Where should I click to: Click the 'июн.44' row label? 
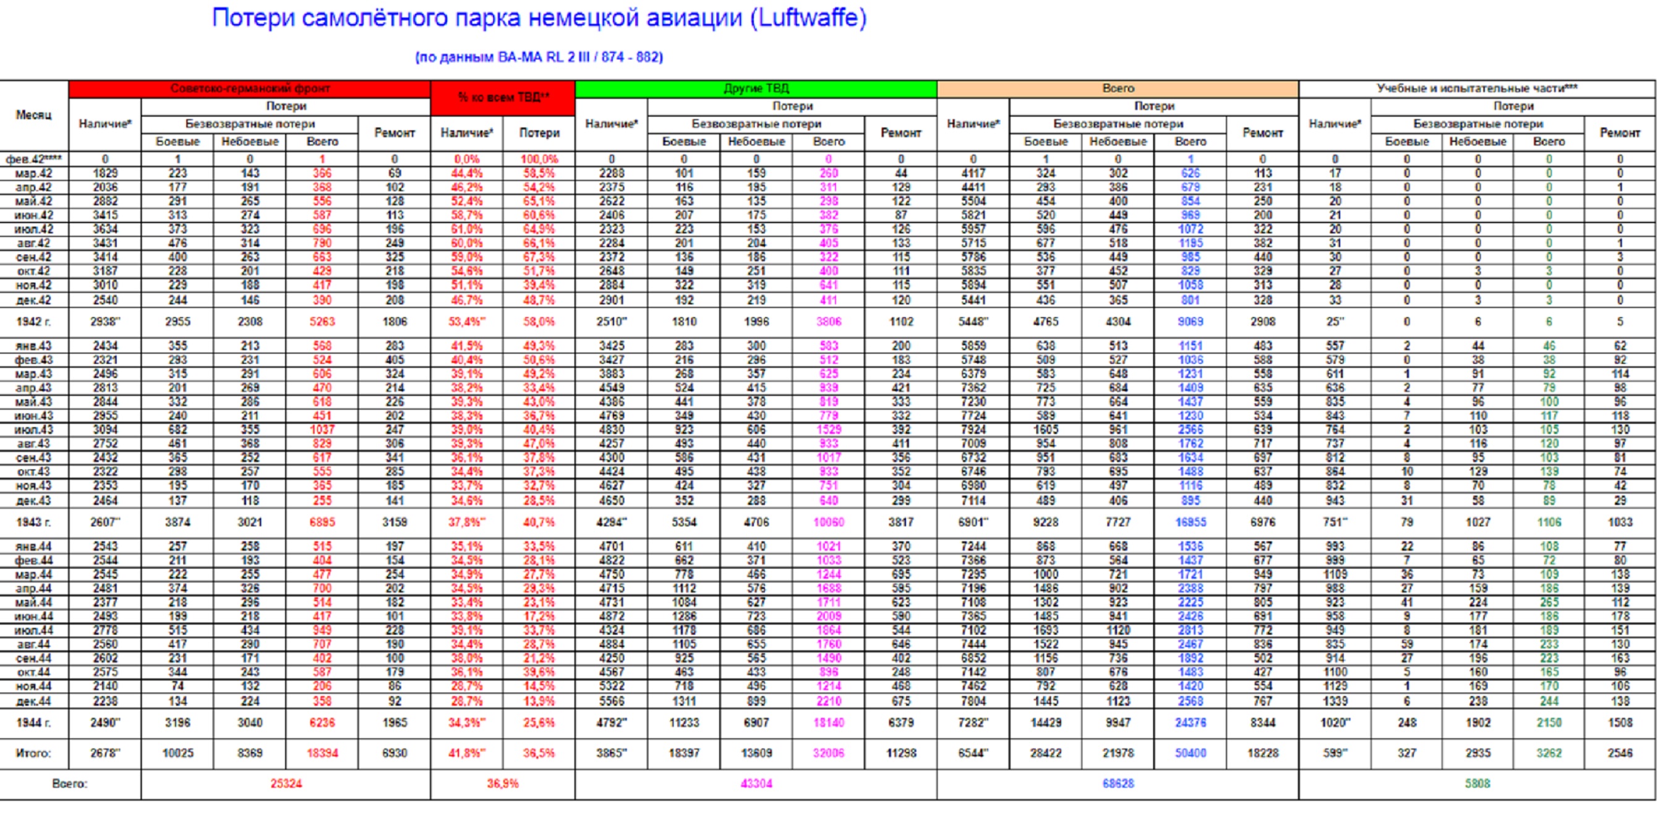click(x=34, y=616)
